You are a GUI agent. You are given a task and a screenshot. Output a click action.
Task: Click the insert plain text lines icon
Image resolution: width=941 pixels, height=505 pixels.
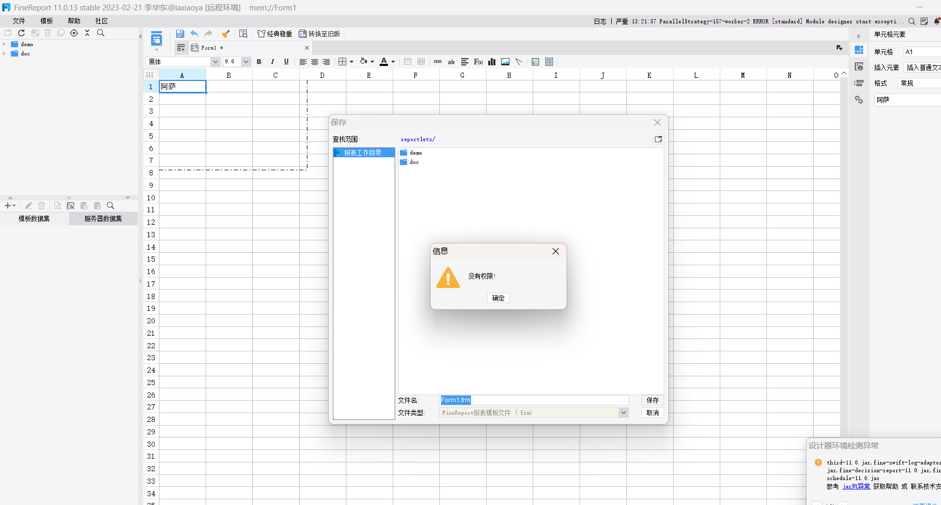pos(465,62)
